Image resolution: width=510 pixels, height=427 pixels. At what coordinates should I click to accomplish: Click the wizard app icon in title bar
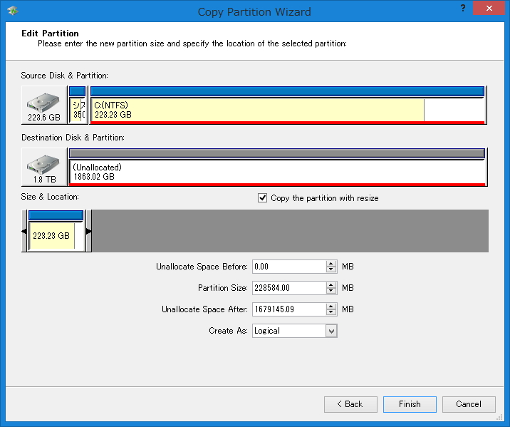13,11
